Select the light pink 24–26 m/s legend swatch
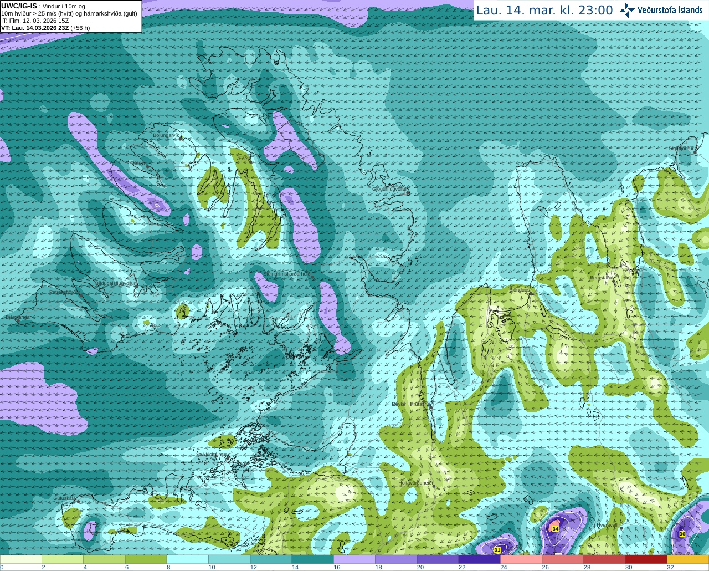This screenshot has width=709, height=571. coord(521,559)
